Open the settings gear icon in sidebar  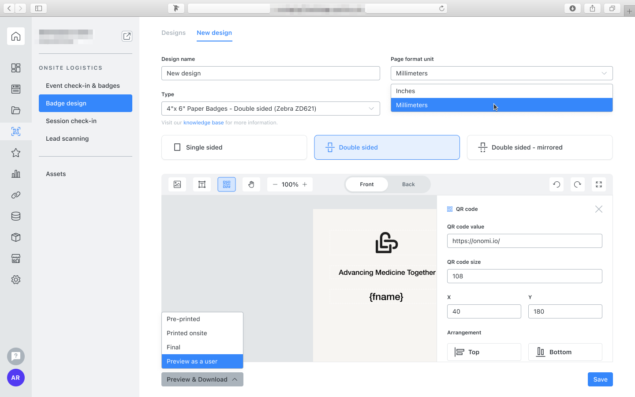click(x=16, y=280)
